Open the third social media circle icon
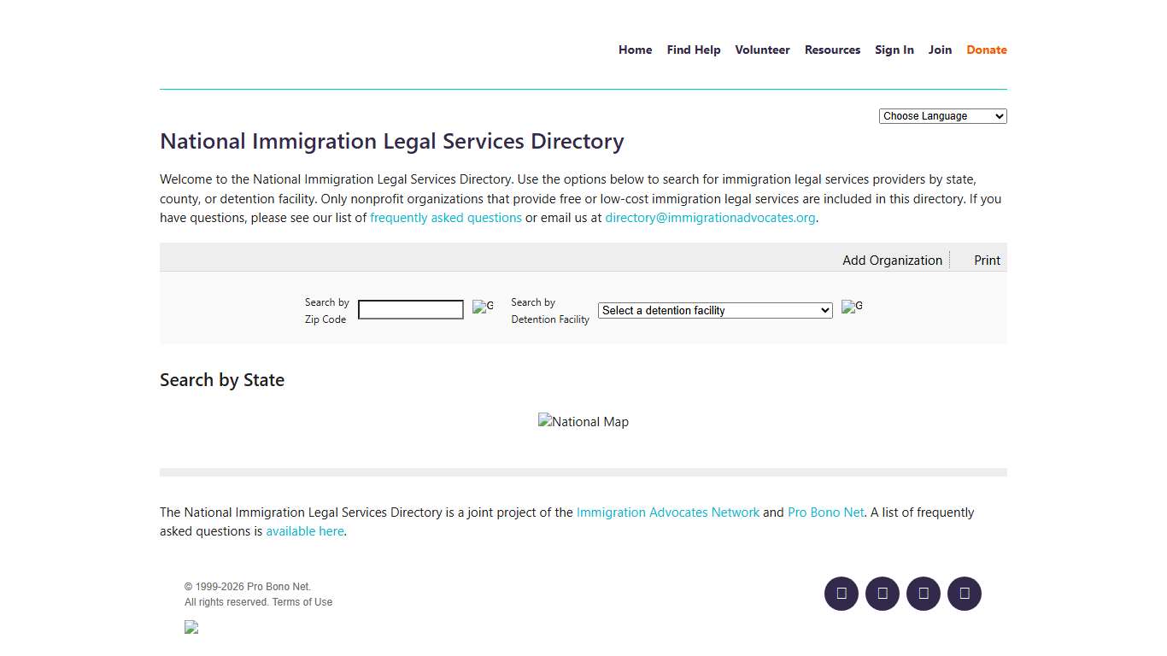 pyautogui.click(x=924, y=594)
